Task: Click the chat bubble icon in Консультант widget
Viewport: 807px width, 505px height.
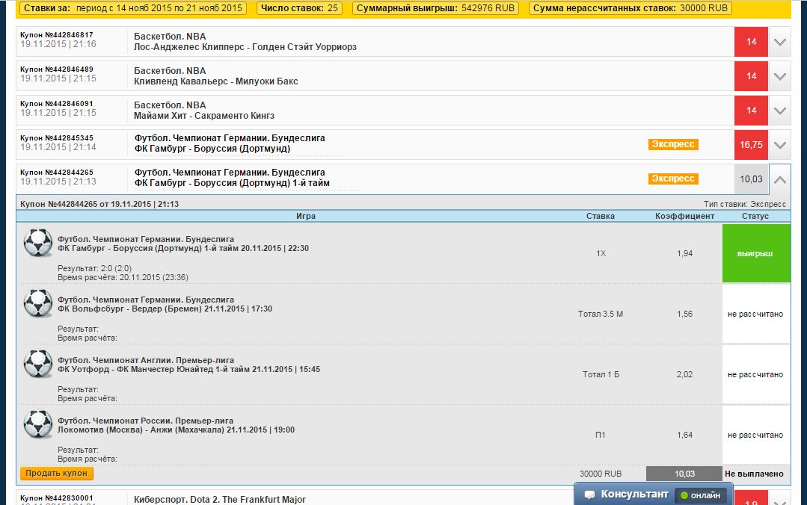Action: click(x=590, y=495)
